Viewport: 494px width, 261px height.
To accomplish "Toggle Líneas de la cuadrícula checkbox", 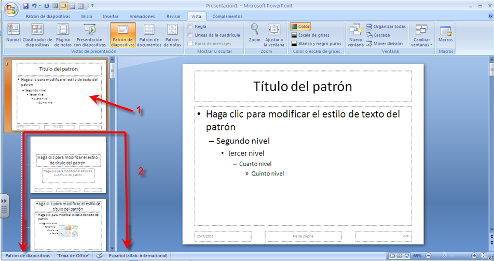I will tap(190, 35).
